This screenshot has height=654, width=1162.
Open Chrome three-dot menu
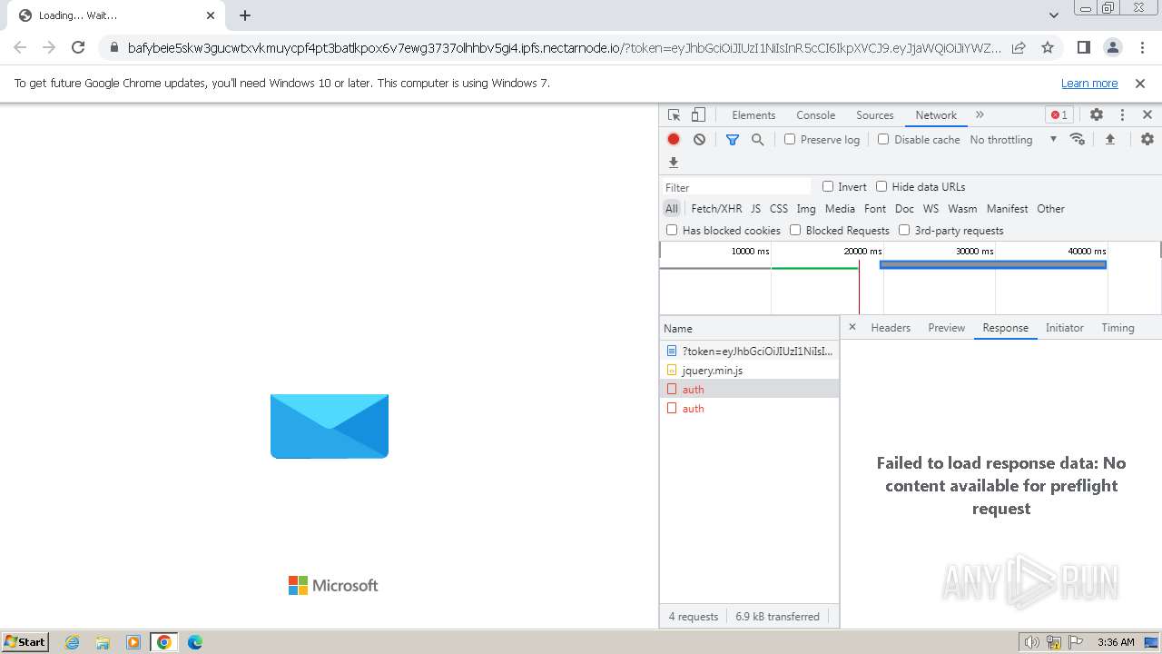click(1141, 48)
